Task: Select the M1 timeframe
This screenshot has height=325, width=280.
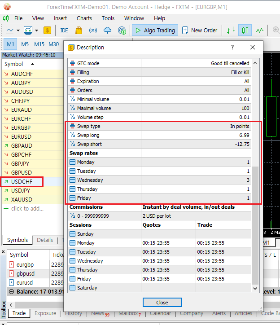Action: (x=10, y=44)
